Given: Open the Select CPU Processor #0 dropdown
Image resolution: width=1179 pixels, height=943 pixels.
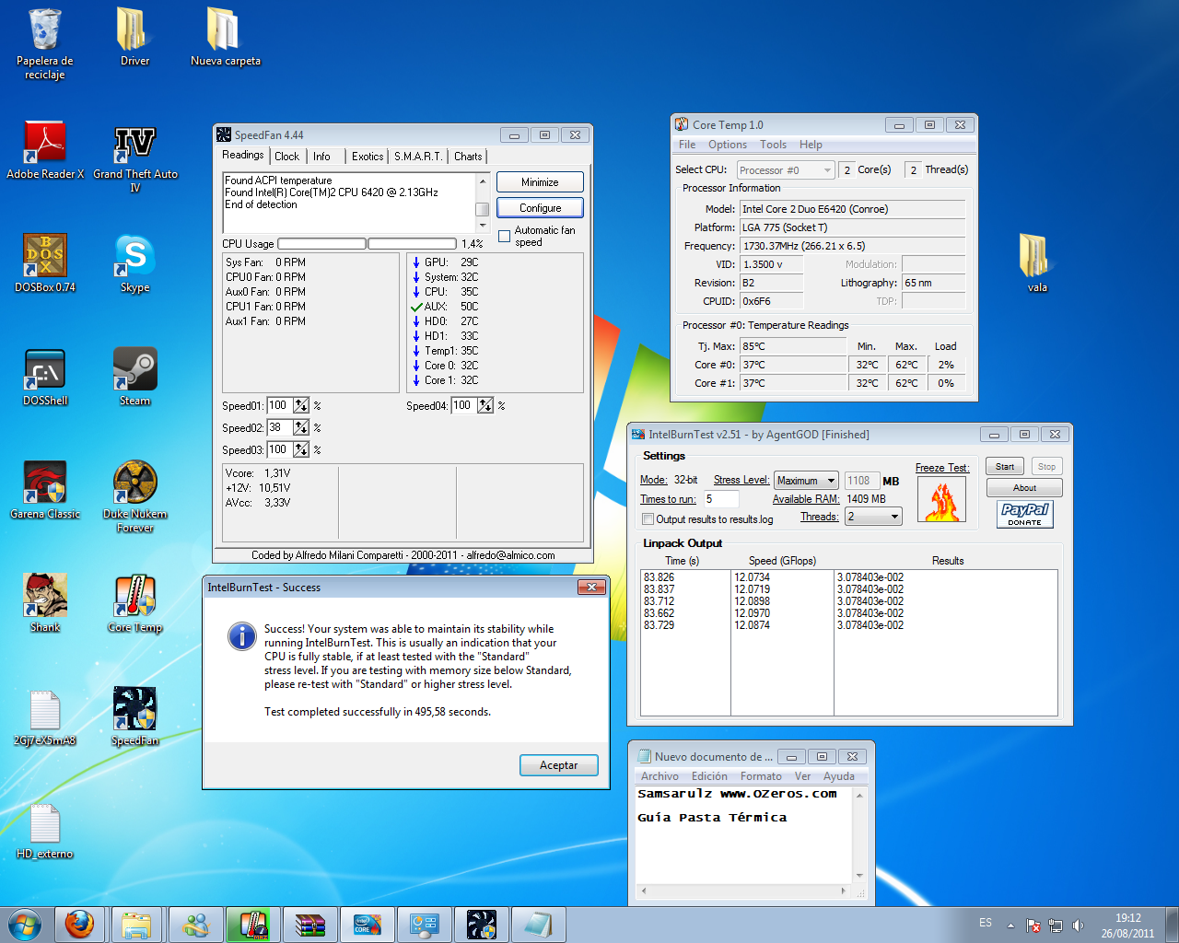Looking at the screenshot, I should point(786,170).
